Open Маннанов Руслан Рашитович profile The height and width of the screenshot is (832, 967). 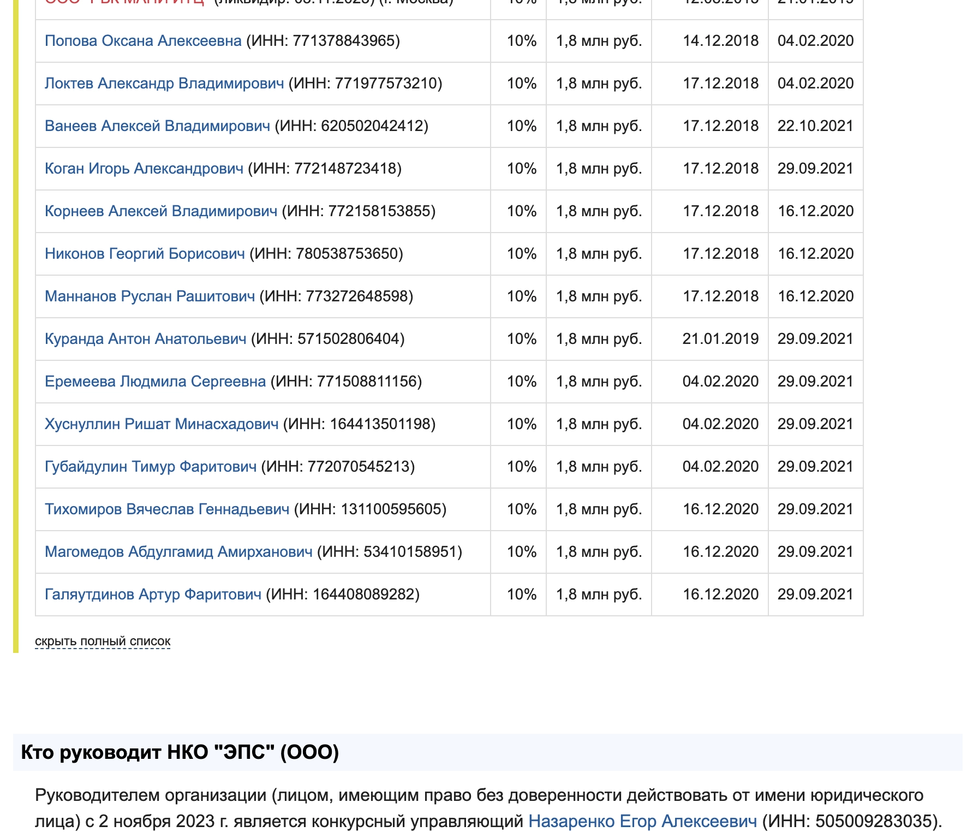click(x=150, y=296)
